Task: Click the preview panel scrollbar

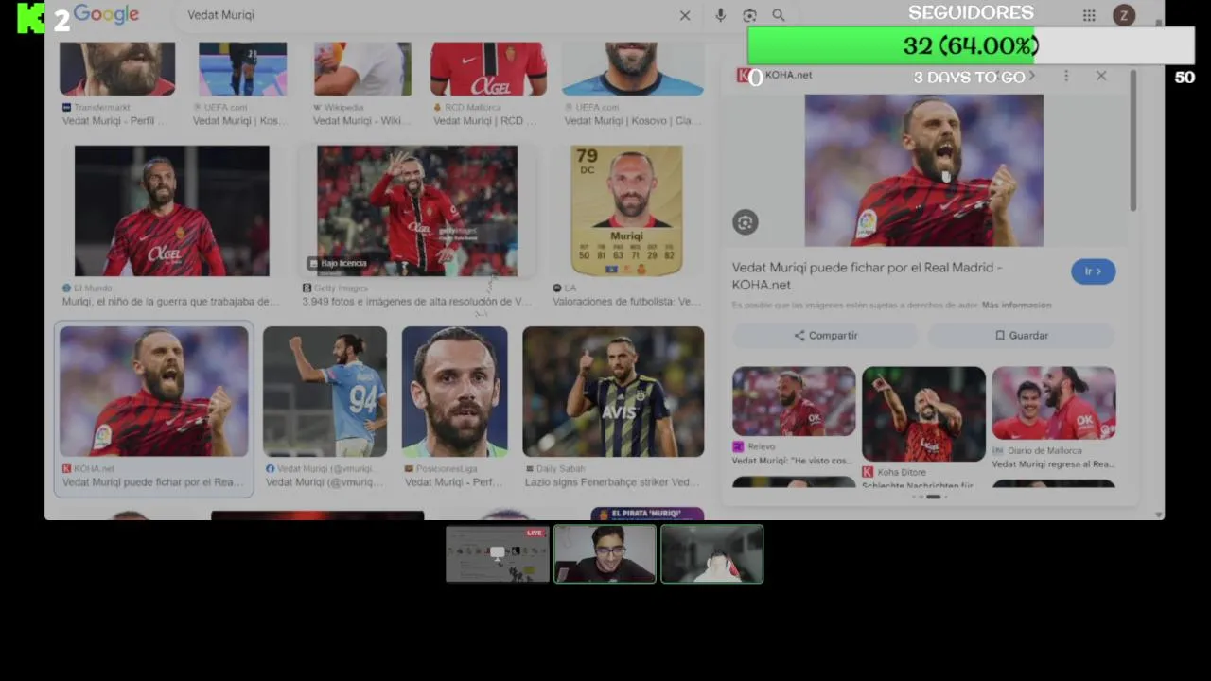Action: (1132, 140)
